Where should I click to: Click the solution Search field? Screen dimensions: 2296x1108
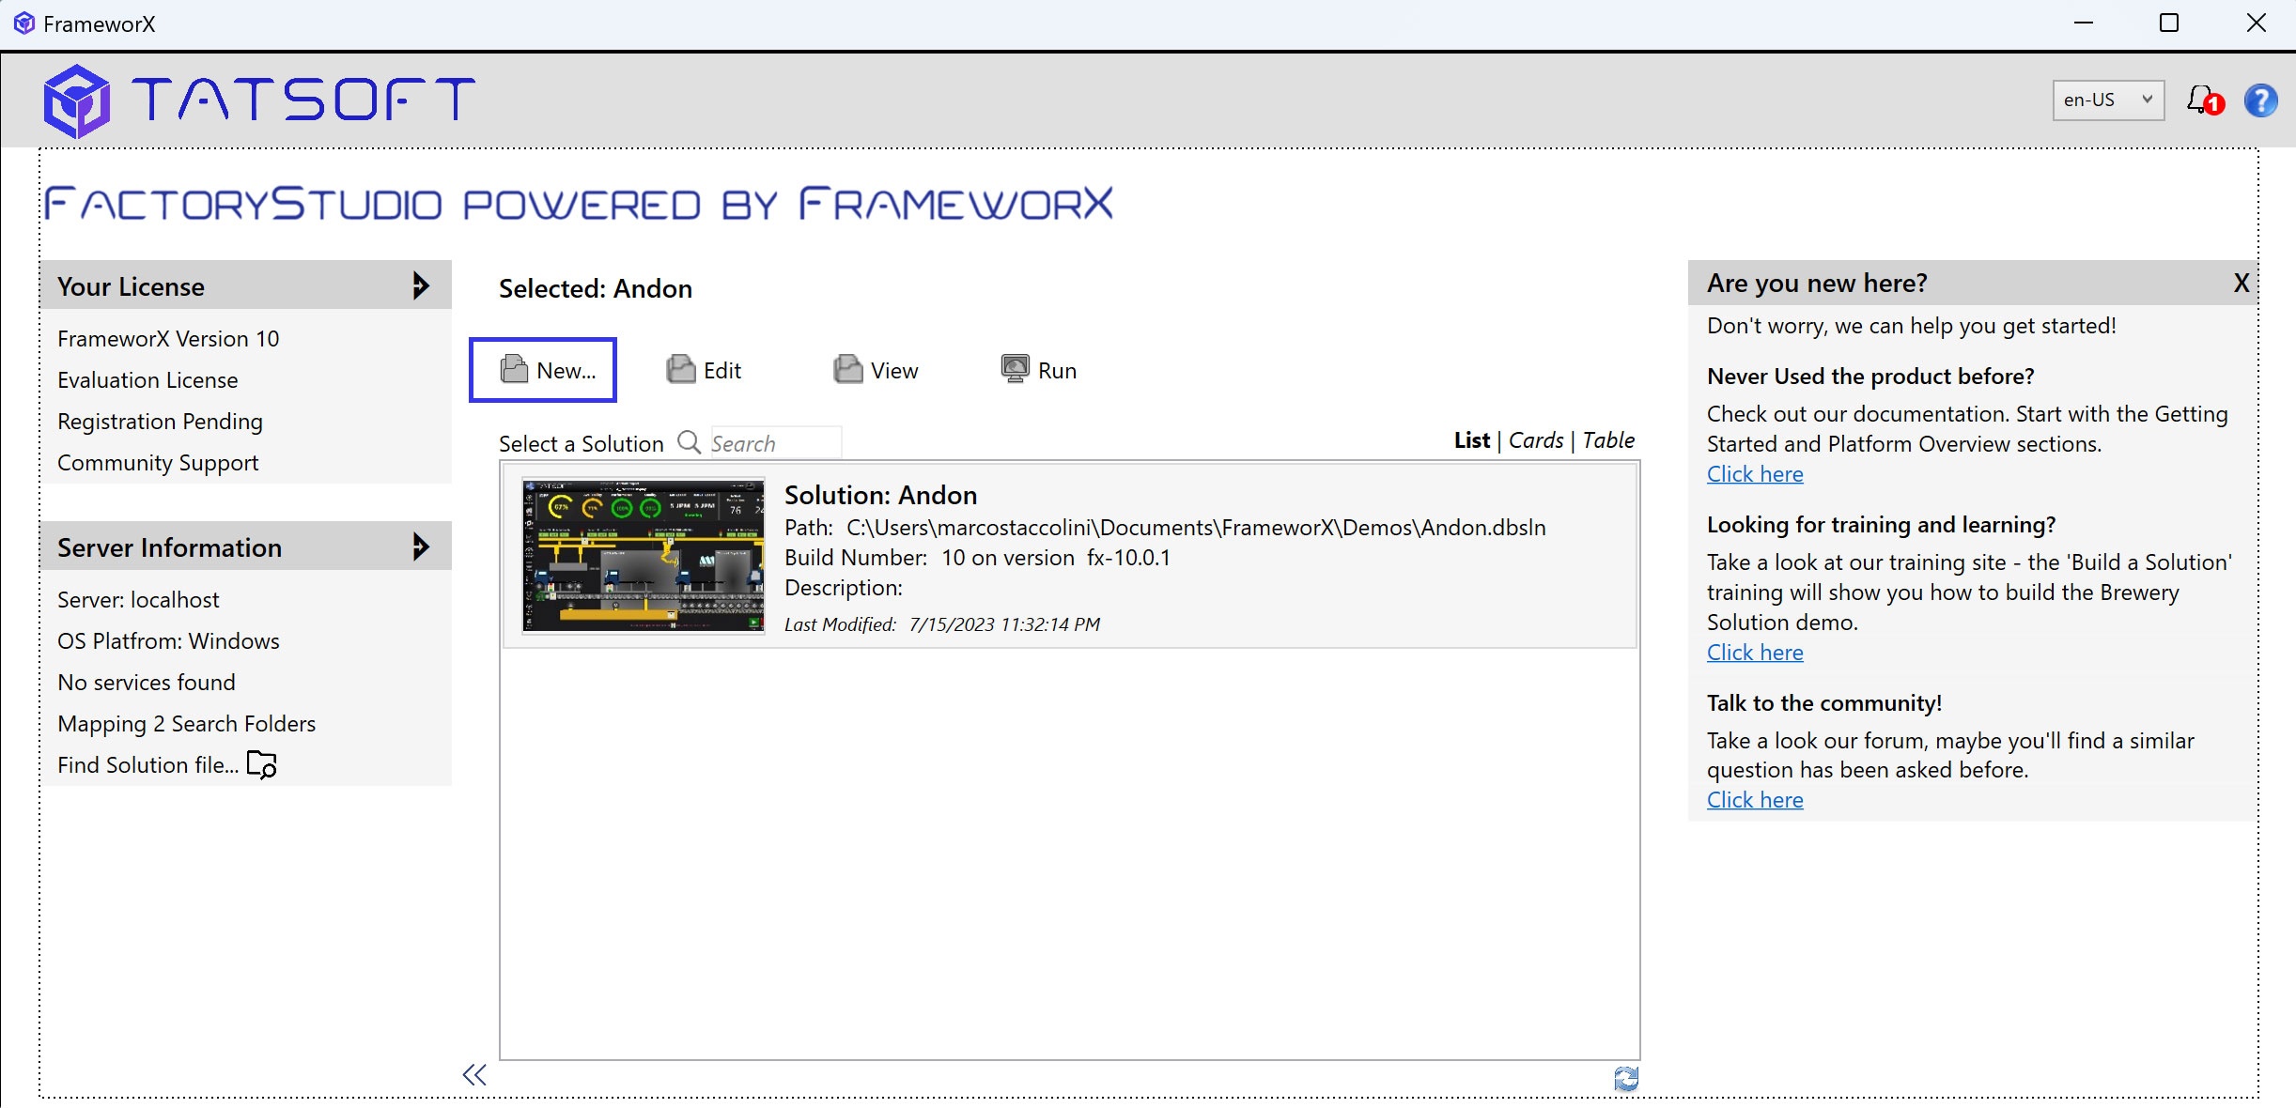click(x=775, y=443)
